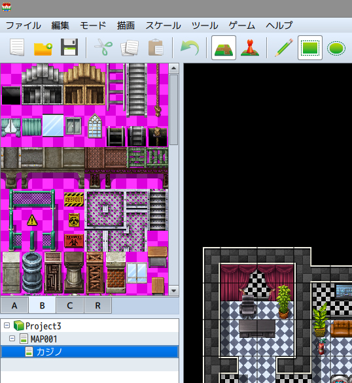Open the ファイル menu
This screenshot has height=383, width=352.
[x=23, y=25]
